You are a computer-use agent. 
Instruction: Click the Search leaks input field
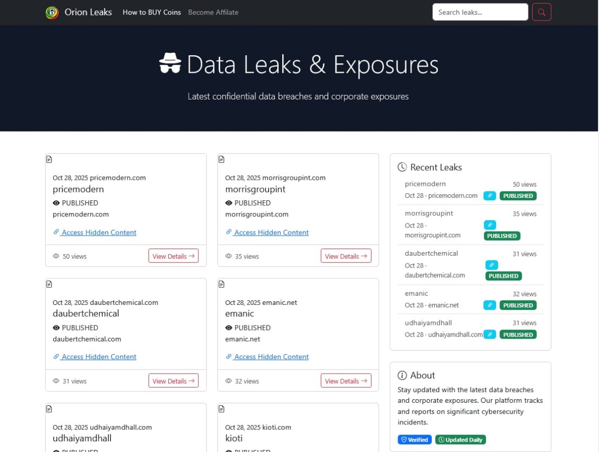480,12
